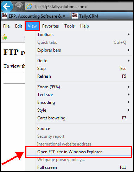
Task: Click the Tally logo on Tally.CRM tab
Action: click(x=75, y=16)
